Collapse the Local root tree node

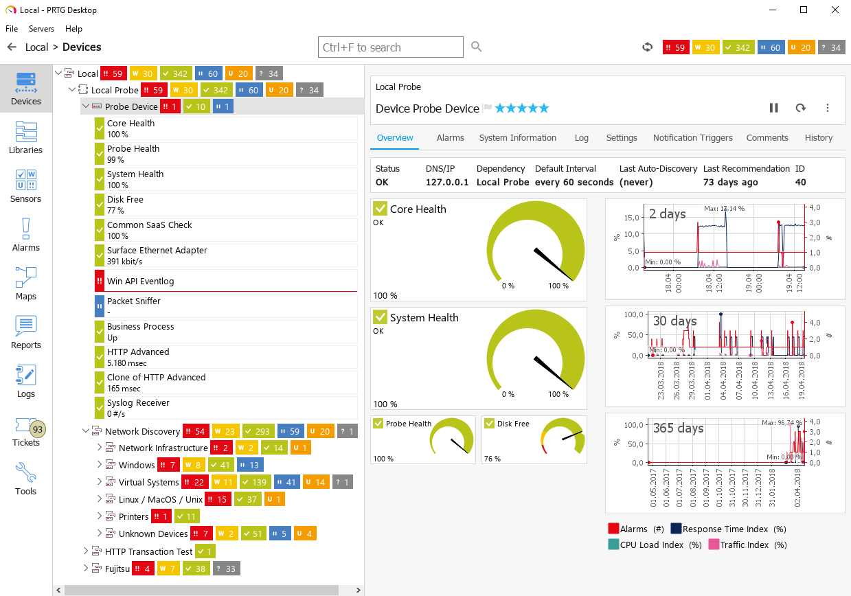click(58, 73)
